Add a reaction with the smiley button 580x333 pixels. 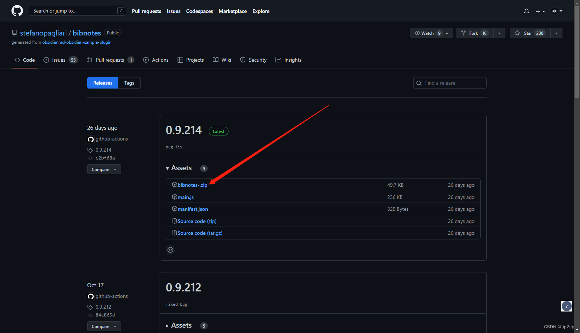coord(170,250)
